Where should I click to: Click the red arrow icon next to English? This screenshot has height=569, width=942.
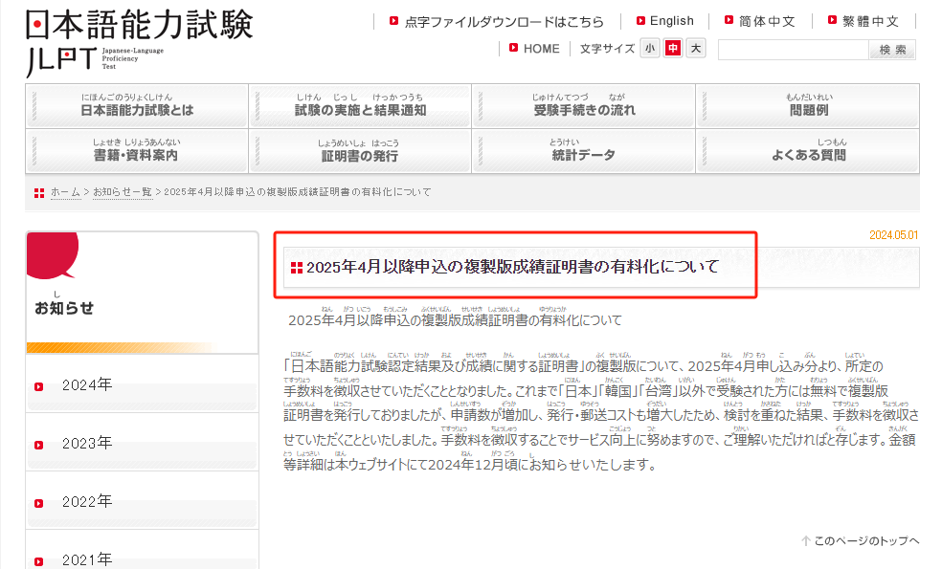point(640,20)
